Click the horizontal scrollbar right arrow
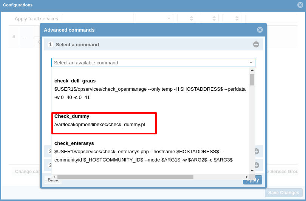This screenshot has height=201, width=306. [247, 177]
